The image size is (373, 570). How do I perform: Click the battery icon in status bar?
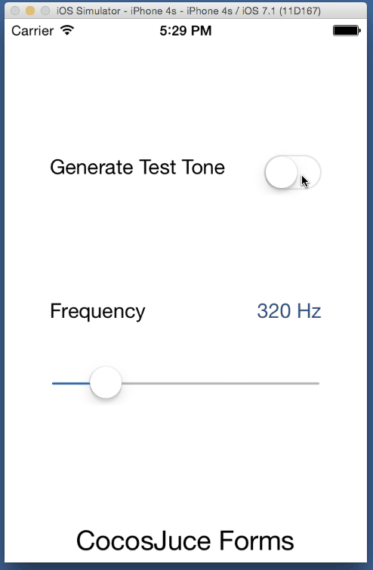click(347, 30)
